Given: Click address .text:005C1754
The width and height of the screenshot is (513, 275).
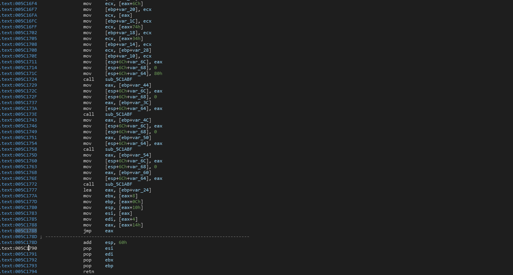Looking at the screenshot, I should (x=18, y=143).
